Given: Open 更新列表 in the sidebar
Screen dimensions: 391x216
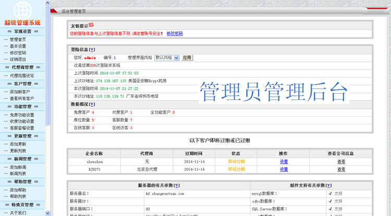Looking at the screenshot, I should 18,151.
